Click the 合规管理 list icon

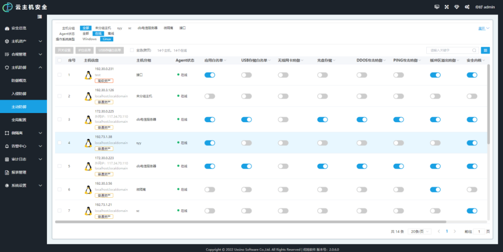[7, 54]
